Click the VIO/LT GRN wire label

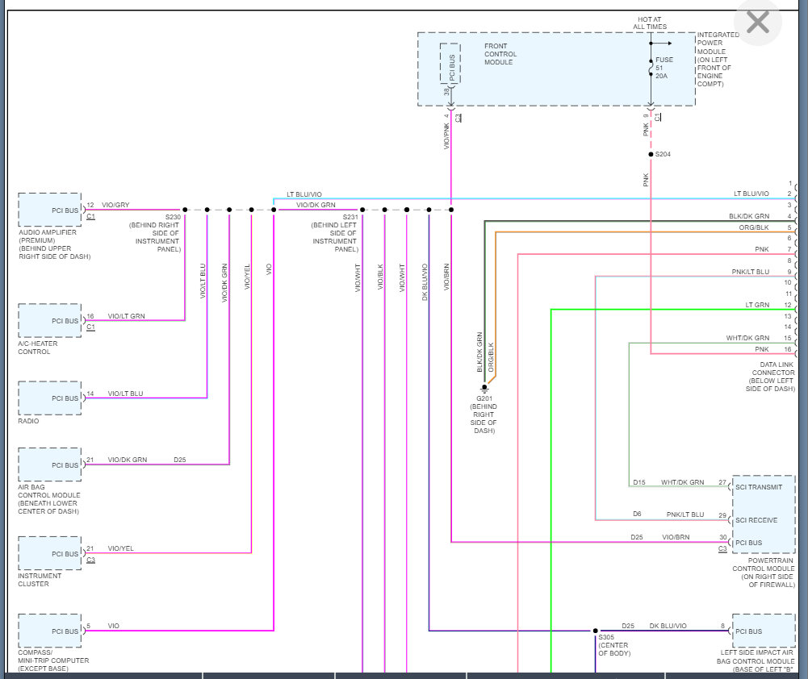point(126,316)
